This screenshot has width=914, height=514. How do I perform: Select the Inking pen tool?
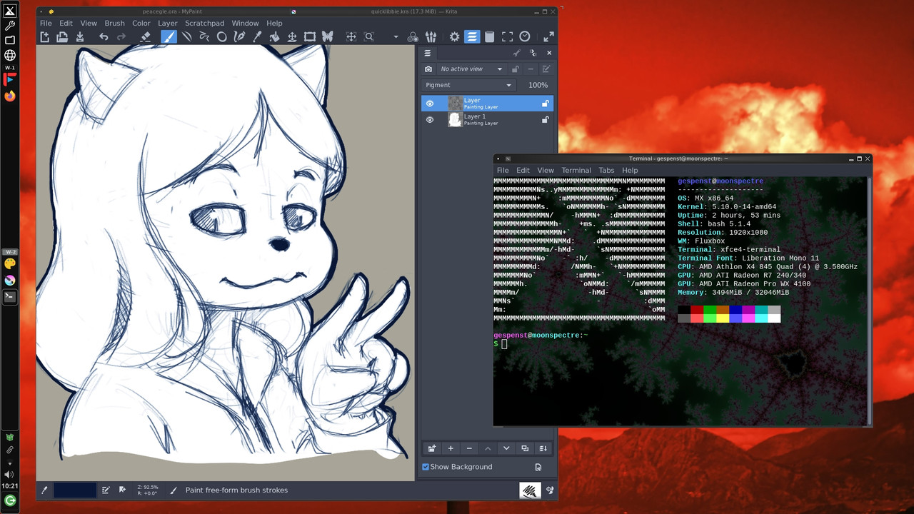pyautogui.click(x=239, y=37)
